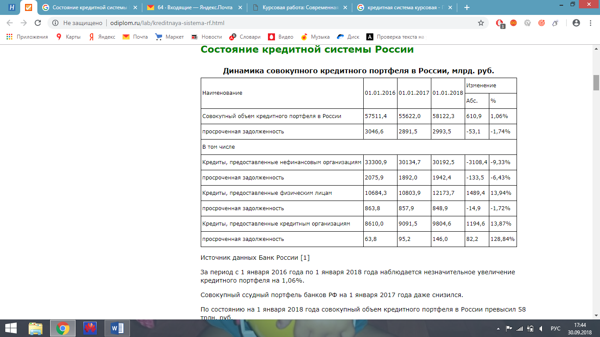Open the Новости bookmark
The width and height of the screenshot is (600, 337).
(207, 37)
